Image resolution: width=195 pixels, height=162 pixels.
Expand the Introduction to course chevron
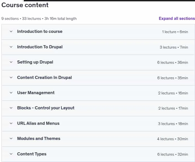(x=11, y=31)
